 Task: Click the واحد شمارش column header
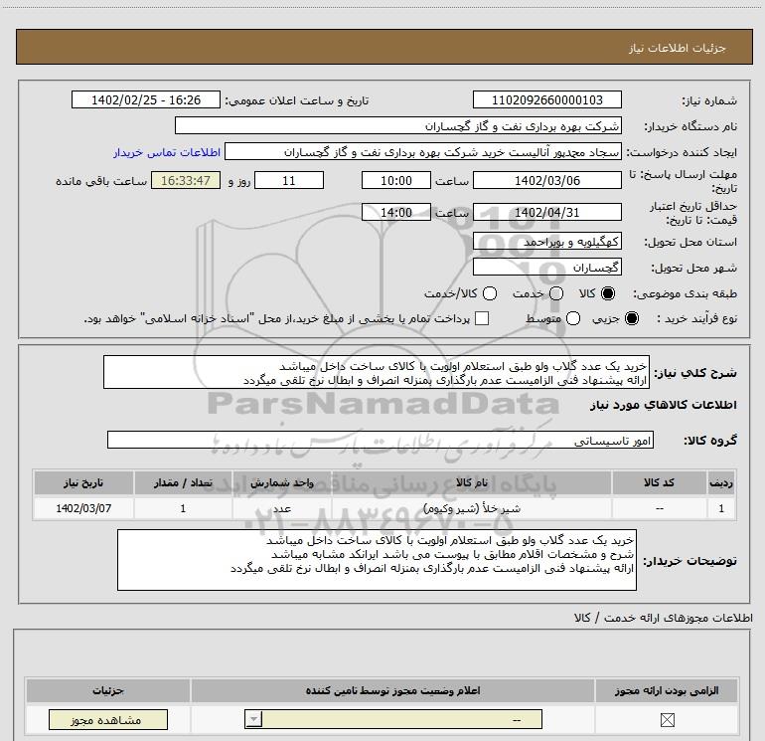(282, 482)
